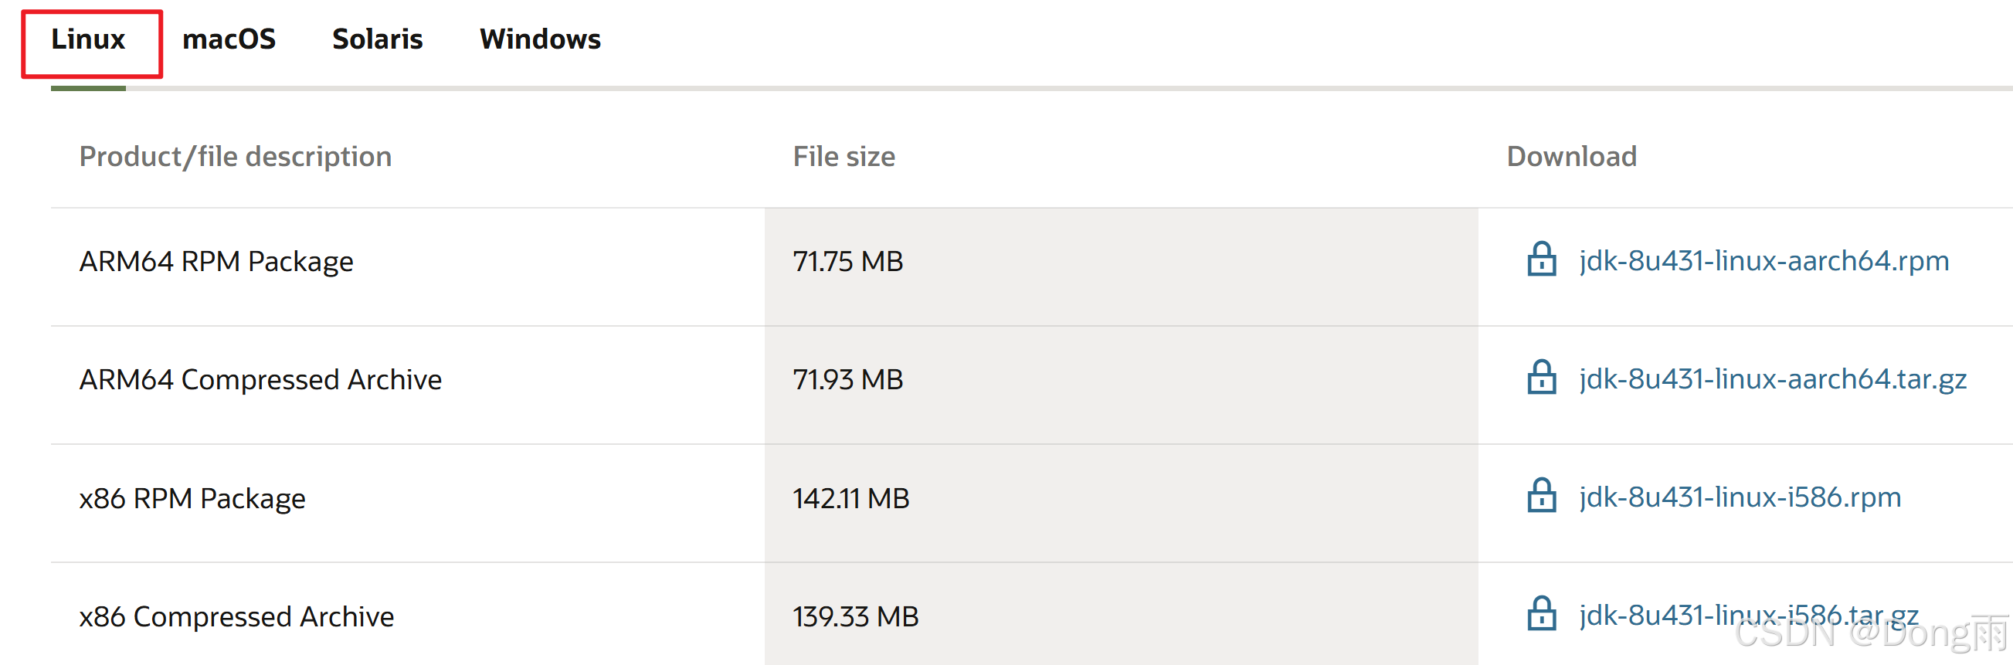Select the Solaris tab
The height and width of the screenshot is (665, 2013).
coord(378,39)
